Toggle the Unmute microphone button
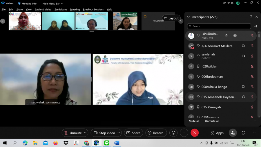The width and height of the screenshot is (261, 147). coord(73,133)
